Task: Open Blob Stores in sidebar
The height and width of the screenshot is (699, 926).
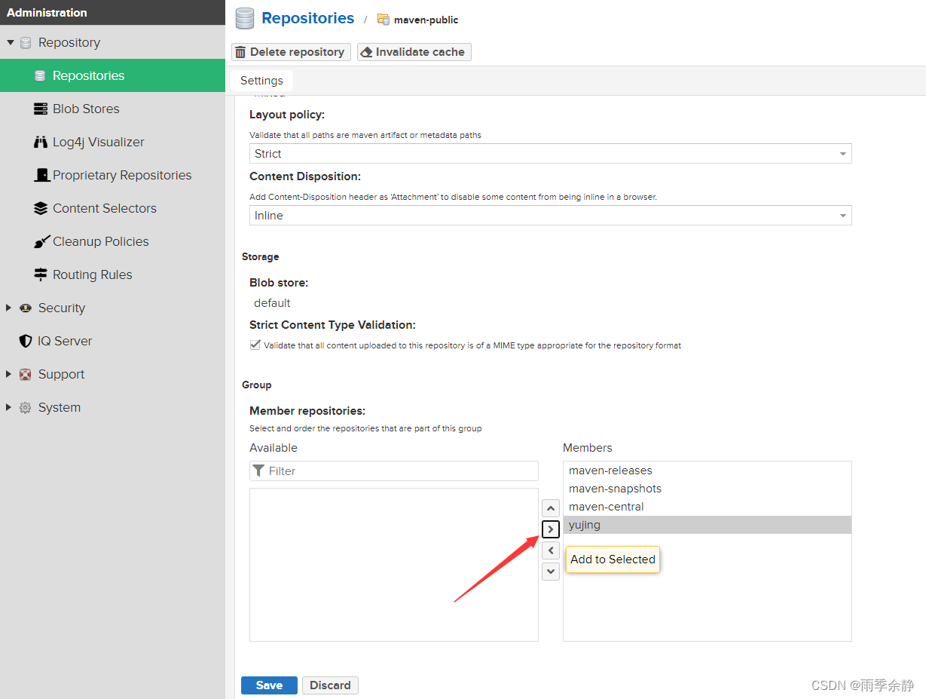Action: pos(86,109)
